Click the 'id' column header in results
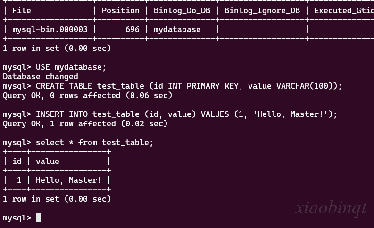This screenshot has height=228, width=374. (x=17, y=161)
